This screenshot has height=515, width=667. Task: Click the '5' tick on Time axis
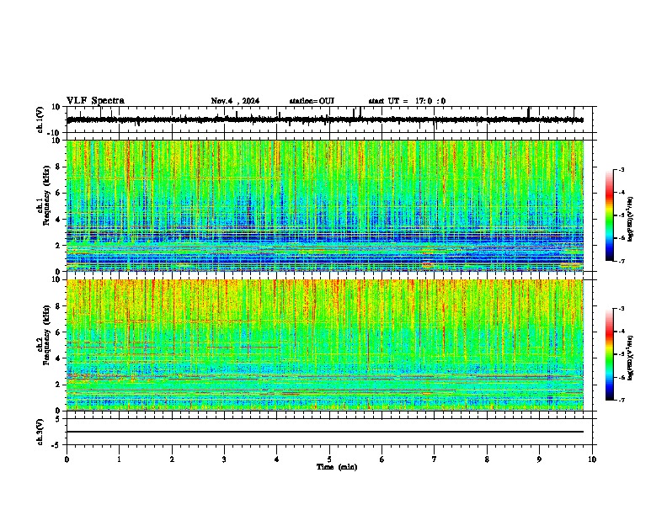click(x=329, y=459)
